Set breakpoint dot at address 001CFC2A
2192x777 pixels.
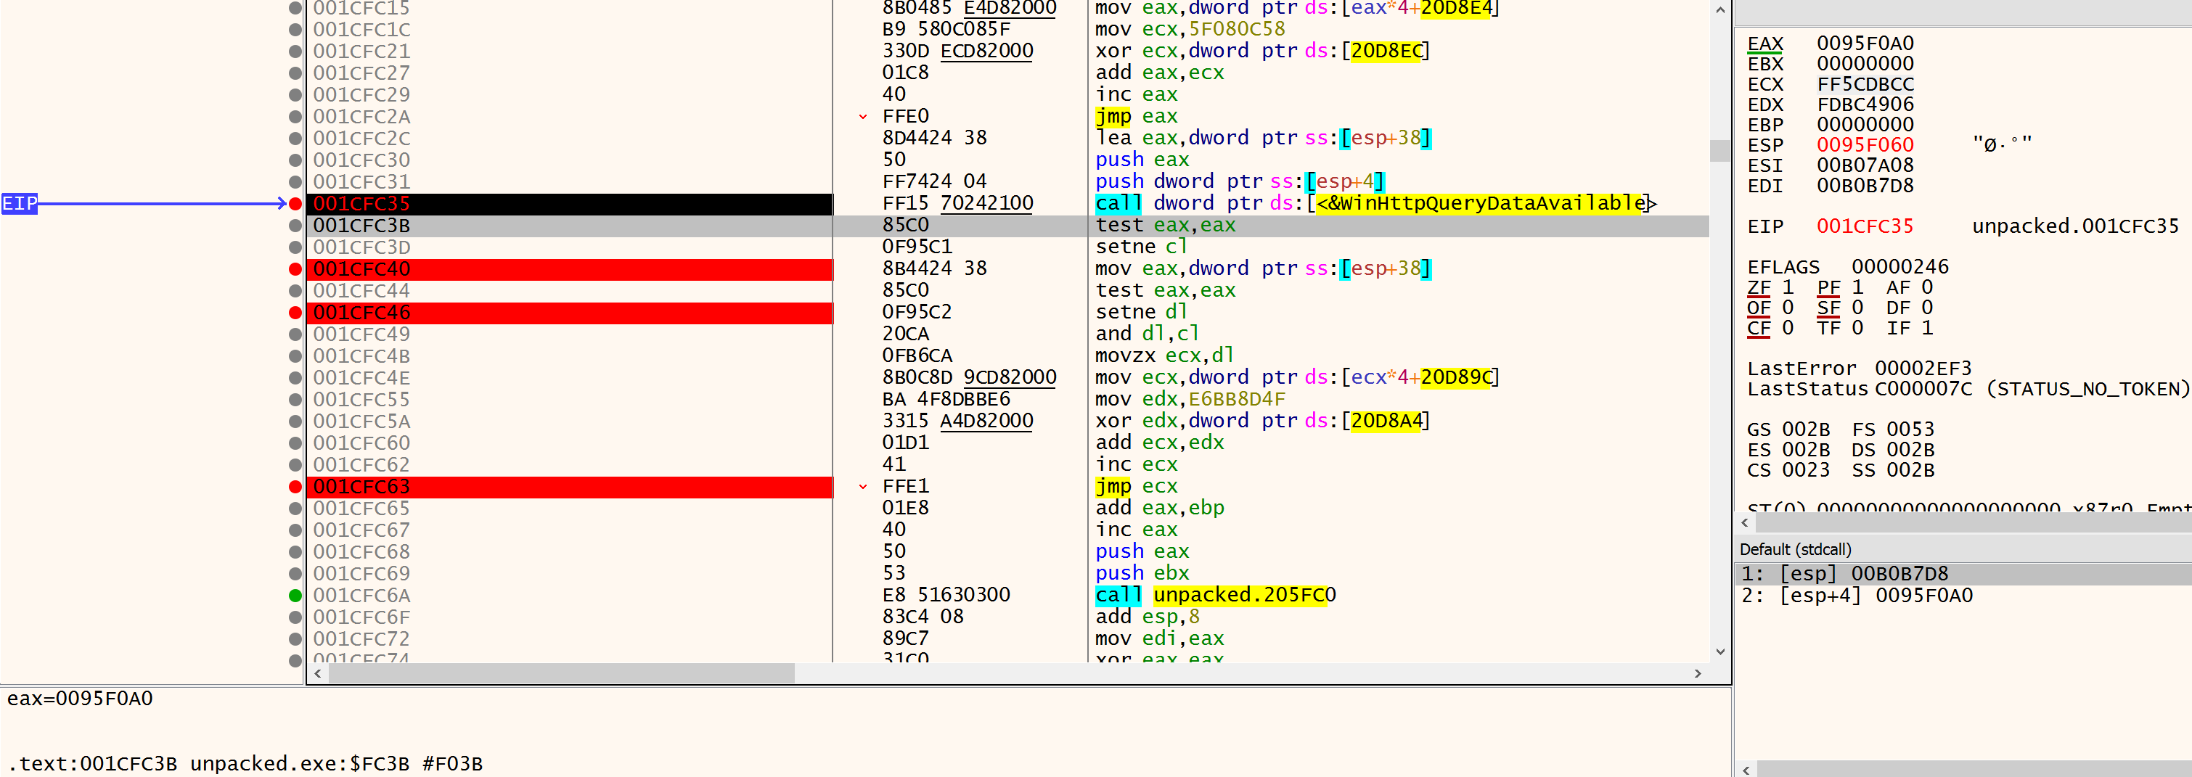point(295,118)
